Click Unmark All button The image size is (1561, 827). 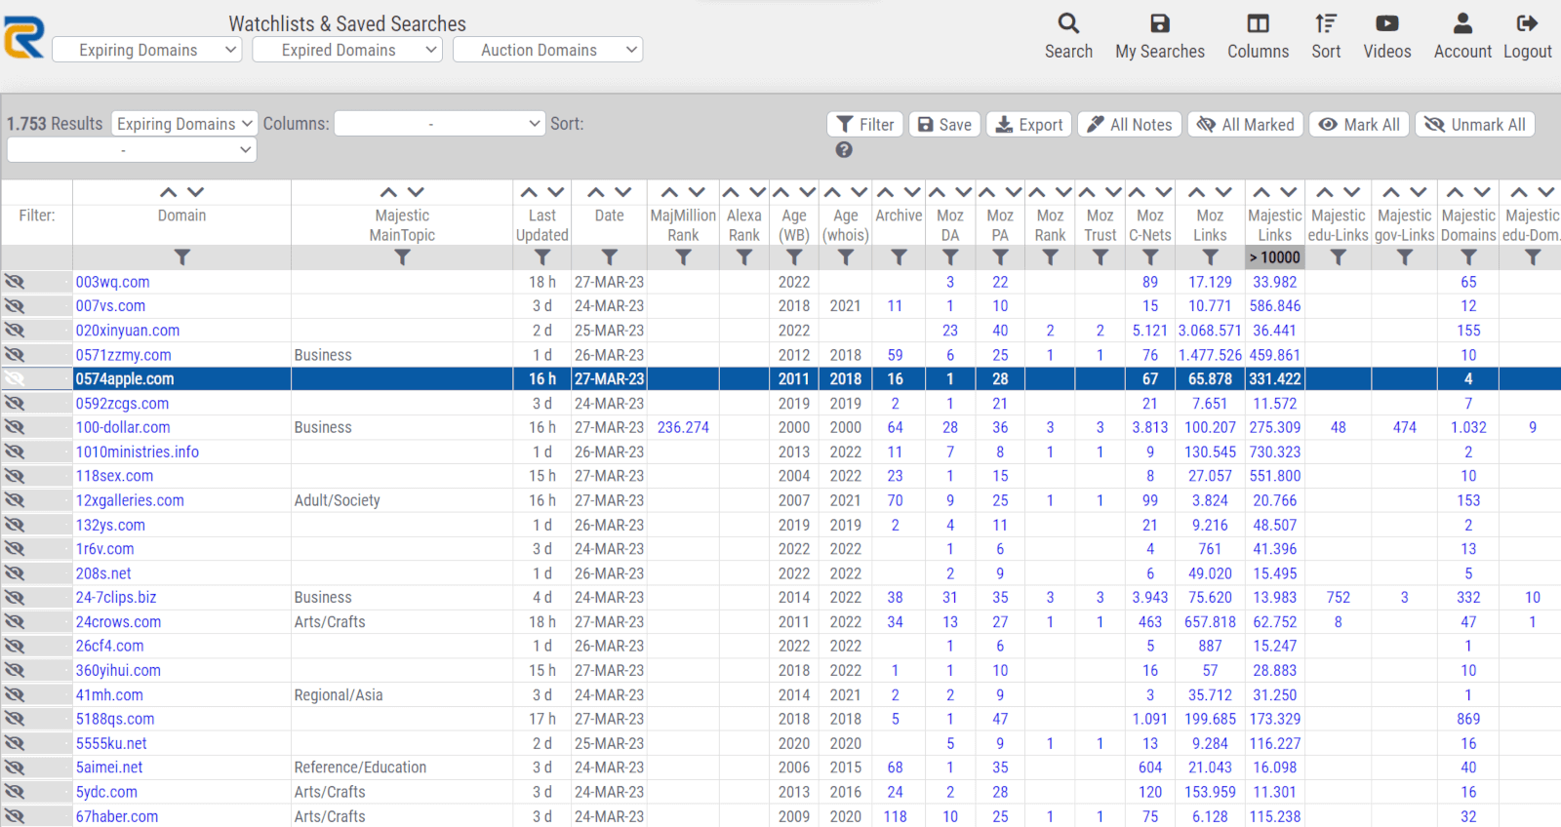click(x=1475, y=125)
